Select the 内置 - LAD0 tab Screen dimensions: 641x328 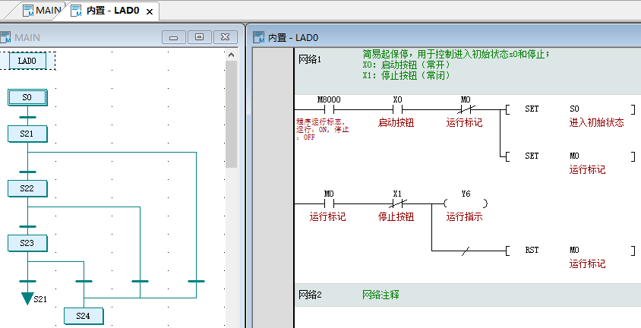[x=112, y=11]
